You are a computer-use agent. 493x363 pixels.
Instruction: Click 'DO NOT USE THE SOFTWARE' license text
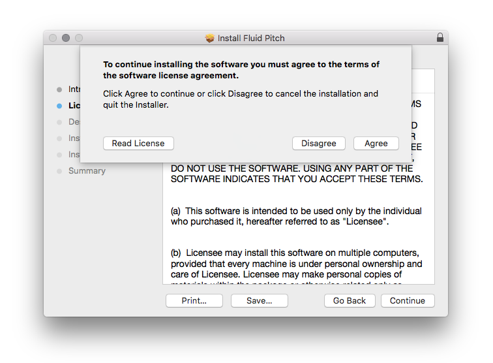[x=297, y=174]
